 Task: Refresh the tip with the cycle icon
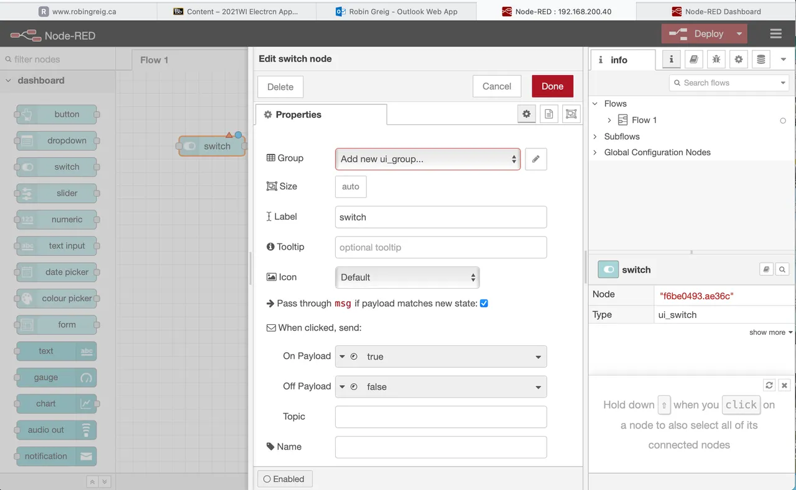(x=769, y=385)
